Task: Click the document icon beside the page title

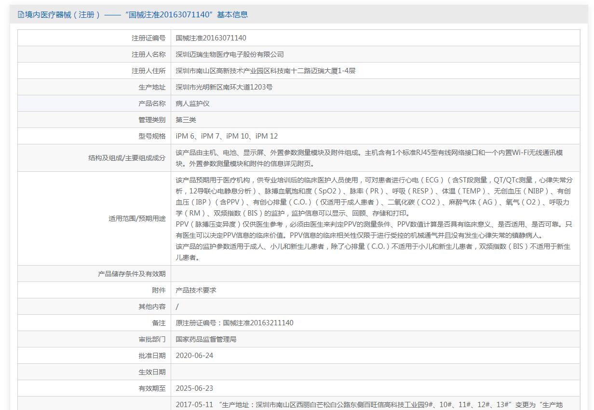Action: pyautogui.click(x=21, y=14)
